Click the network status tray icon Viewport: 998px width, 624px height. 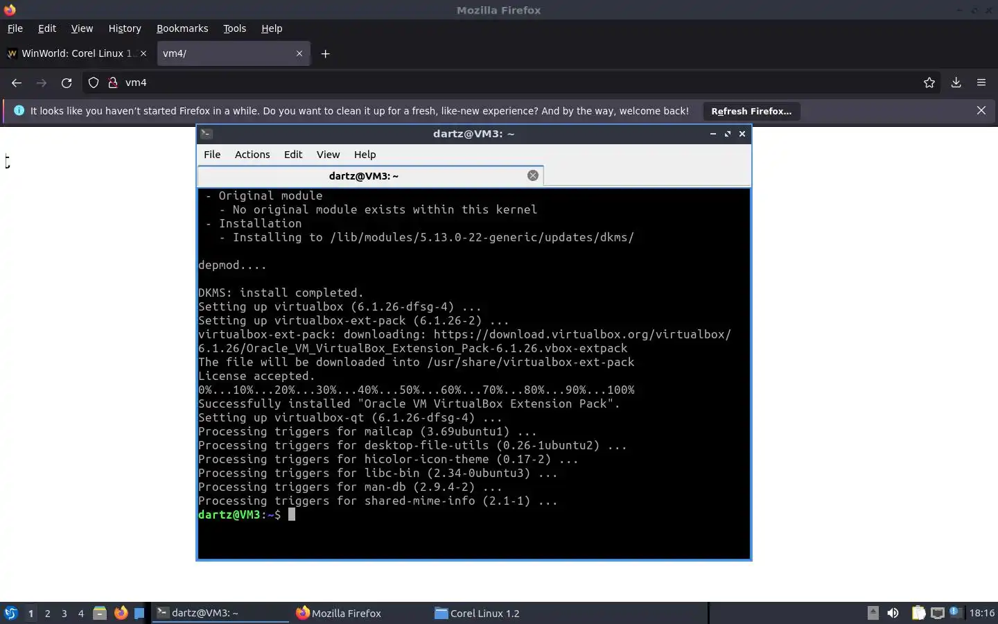pos(937,613)
